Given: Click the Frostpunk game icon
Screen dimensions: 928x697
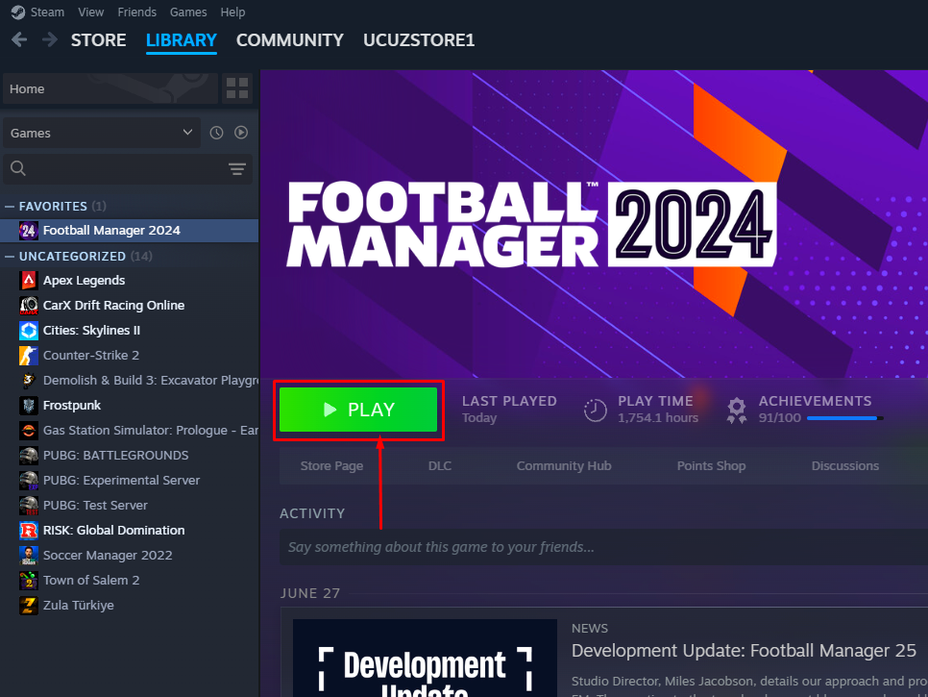Looking at the screenshot, I should coord(29,406).
